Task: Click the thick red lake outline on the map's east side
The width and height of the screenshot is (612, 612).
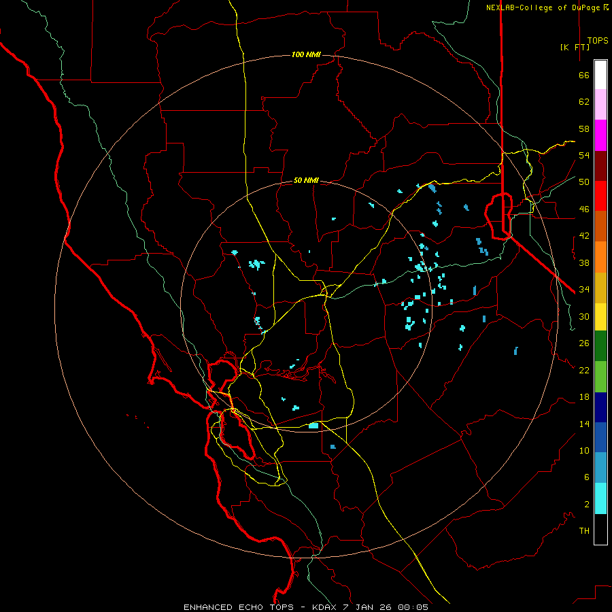Action: click(x=498, y=216)
